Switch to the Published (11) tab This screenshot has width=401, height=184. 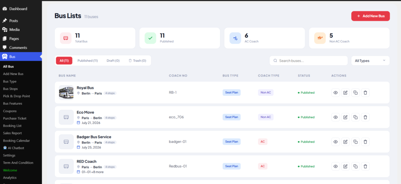coord(88,61)
